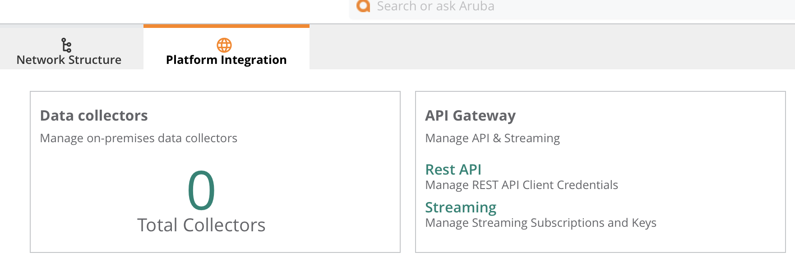This screenshot has width=795, height=279.
Task: Click the Total Collectors label
Action: [201, 225]
